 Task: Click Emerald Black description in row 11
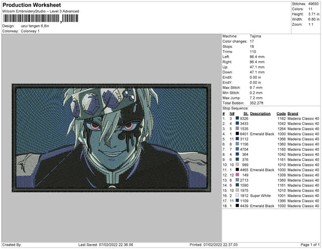[x=262, y=170]
